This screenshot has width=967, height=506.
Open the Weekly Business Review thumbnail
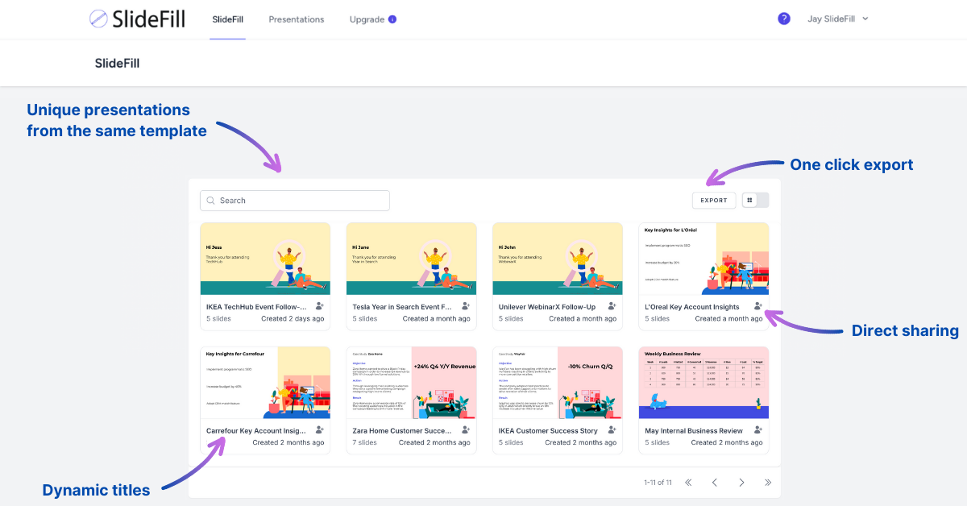coord(703,383)
